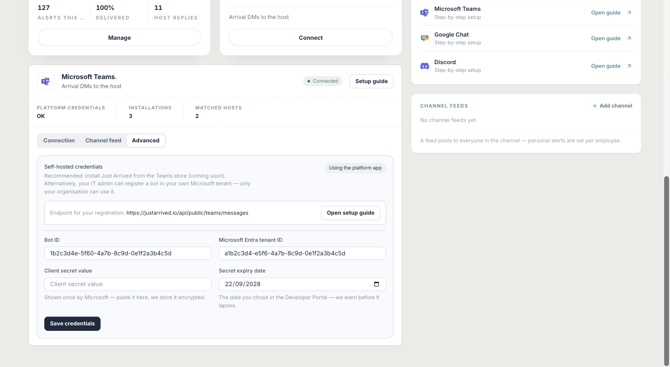Viewport: 670px width, 367px height.
Task: Click into the Client secret value field
Action: (128, 284)
